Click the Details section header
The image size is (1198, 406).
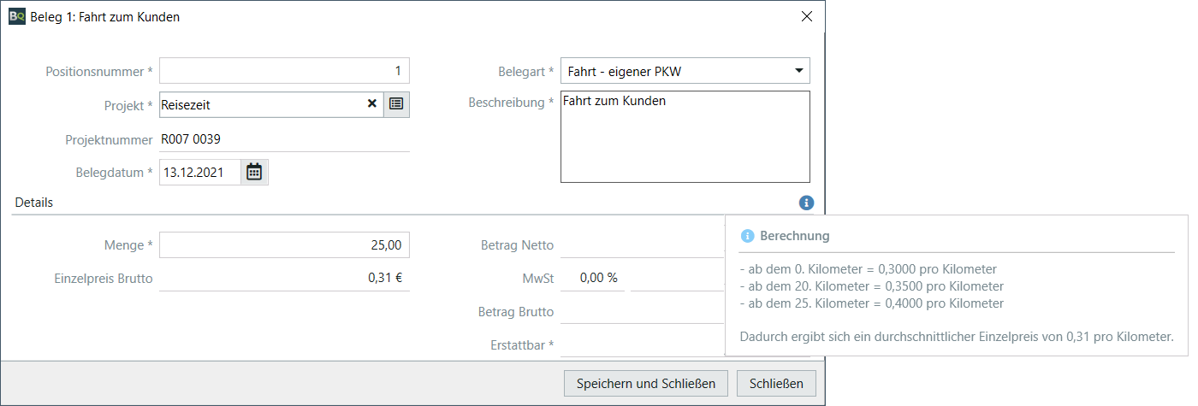(34, 203)
